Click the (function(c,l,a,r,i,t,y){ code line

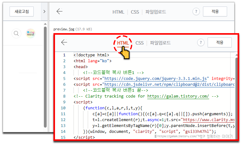tap(113, 108)
